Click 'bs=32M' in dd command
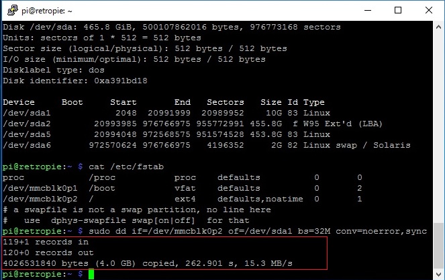445x280 pixels. (x=314, y=231)
